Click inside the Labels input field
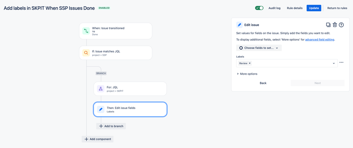Viewport: 353px width, 148px height. (x=290, y=63)
